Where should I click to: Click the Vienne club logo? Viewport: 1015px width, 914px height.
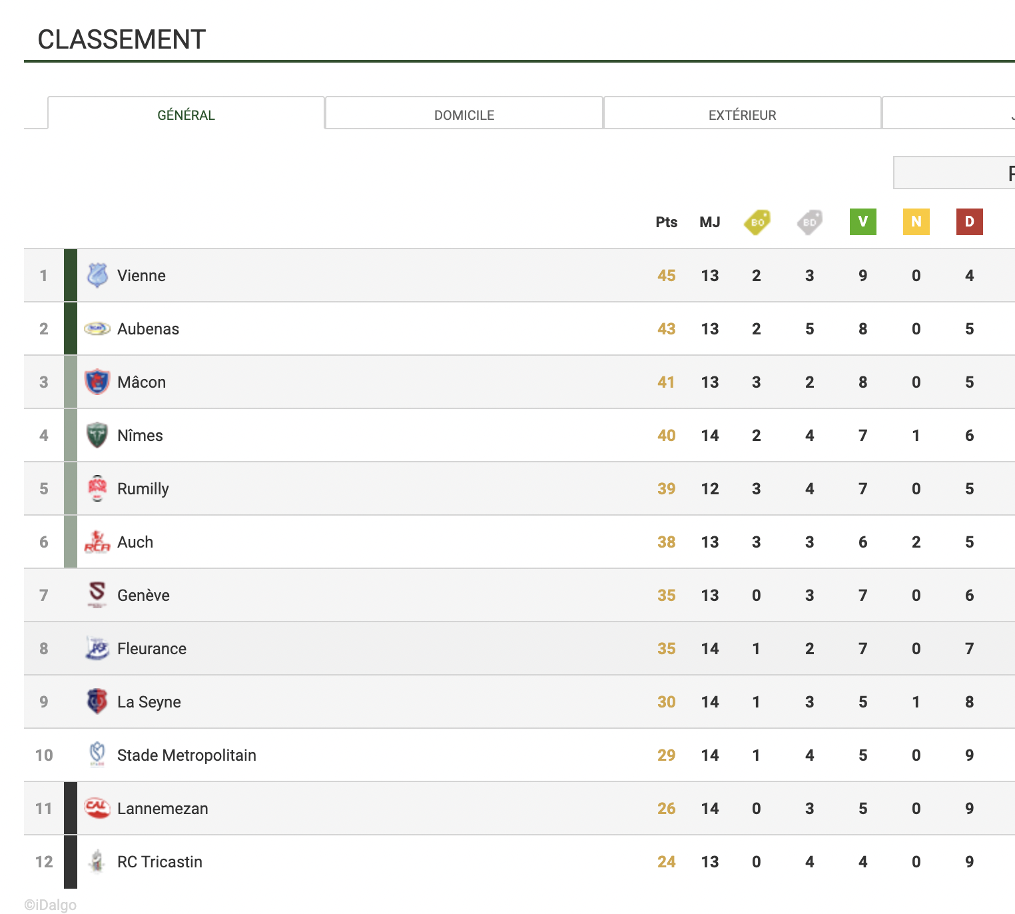coord(97,275)
